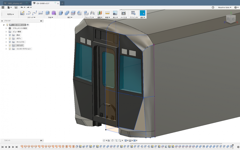This screenshot has height=150, width=240.
Task: Open the 挿入 toolbar menu
Action: [x=115, y=18]
